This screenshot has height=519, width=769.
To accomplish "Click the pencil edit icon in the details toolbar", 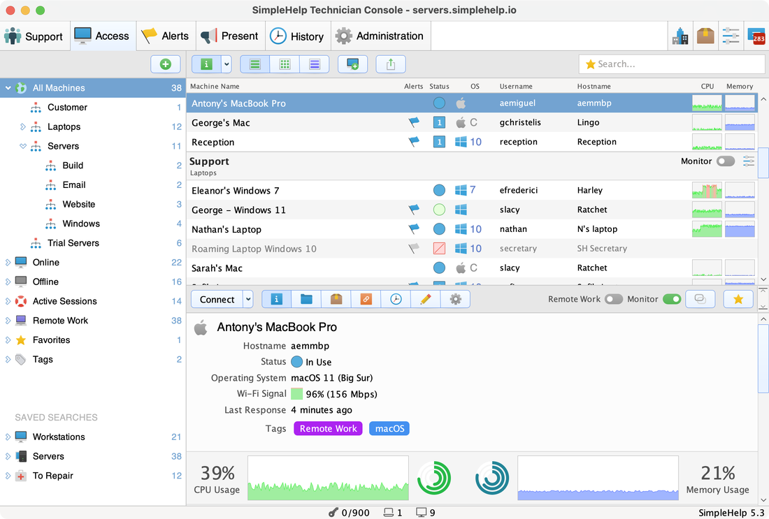I will pos(426,299).
